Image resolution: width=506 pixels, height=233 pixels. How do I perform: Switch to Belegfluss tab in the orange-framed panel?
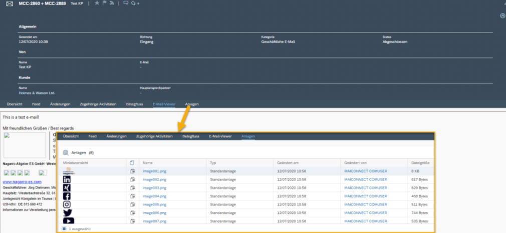(x=191, y=136)
